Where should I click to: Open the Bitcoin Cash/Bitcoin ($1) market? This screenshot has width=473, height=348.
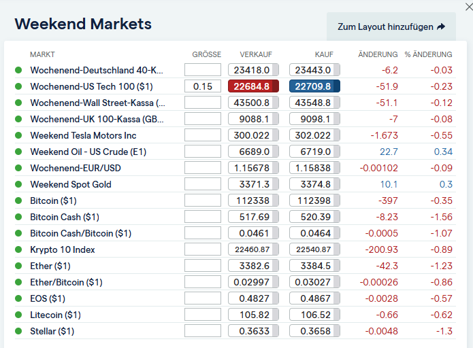[80, 233]
